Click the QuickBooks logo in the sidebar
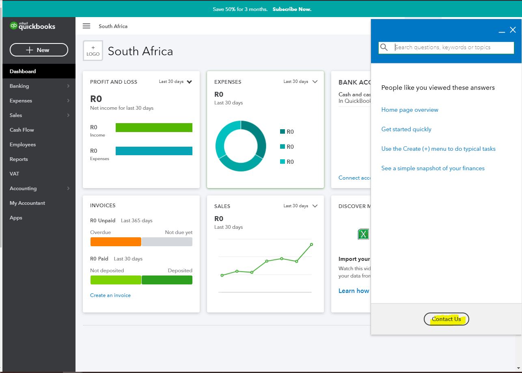This screenshot has height=373, width=522. click(32, 26)
